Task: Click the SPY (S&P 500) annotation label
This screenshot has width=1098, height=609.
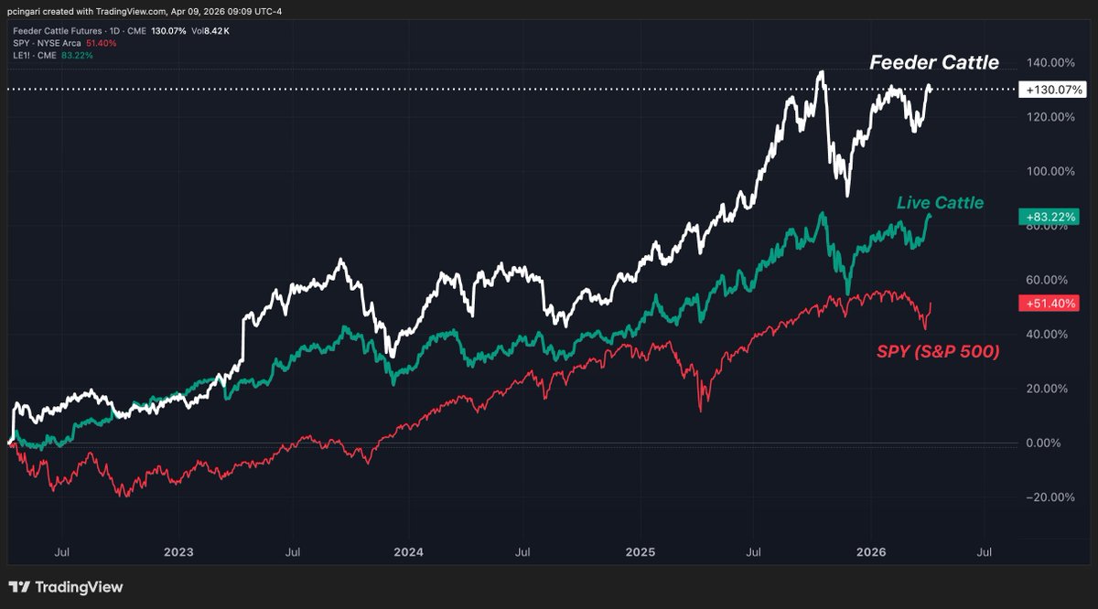Action: pos(939,350)
